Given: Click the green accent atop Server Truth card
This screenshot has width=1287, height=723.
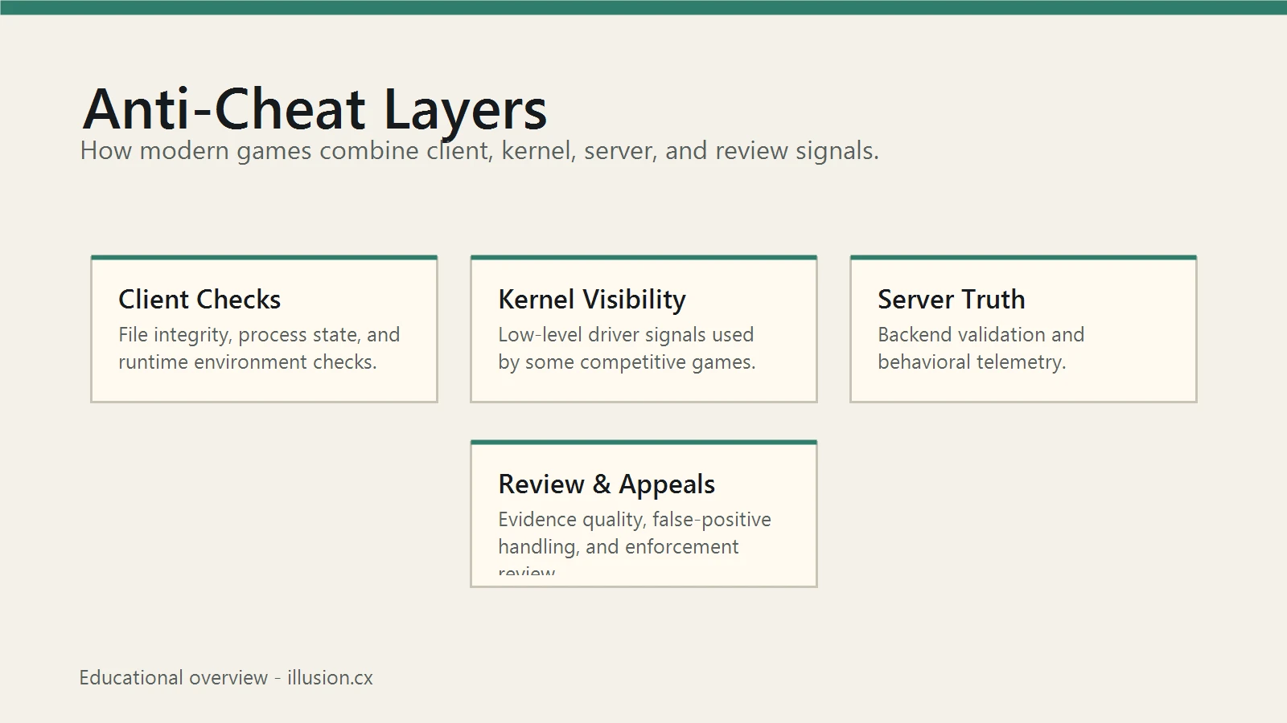Looking at the screenshot, I should pos(1023,257).
